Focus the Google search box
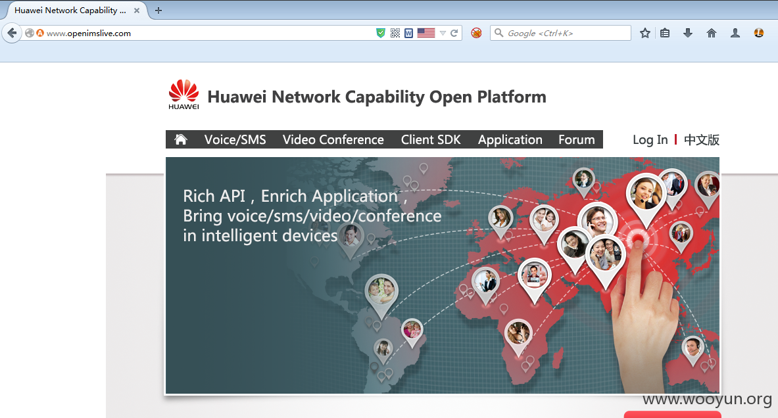This screenshot has width=778, height=418. (561, 34)
